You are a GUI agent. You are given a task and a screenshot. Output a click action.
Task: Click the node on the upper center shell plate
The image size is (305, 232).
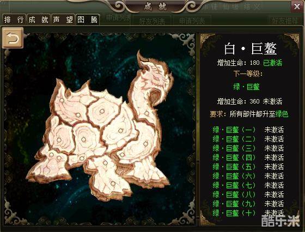(x=102, y=111)
